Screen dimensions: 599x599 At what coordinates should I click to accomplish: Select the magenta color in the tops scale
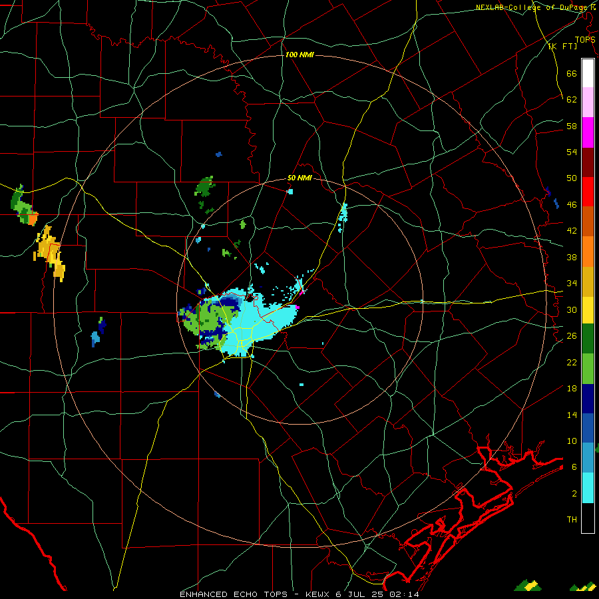click(x=588, y=132)
